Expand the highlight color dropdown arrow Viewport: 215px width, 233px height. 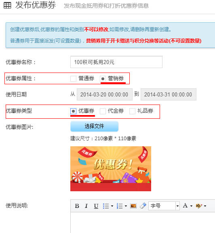click(x=205, y=206)
